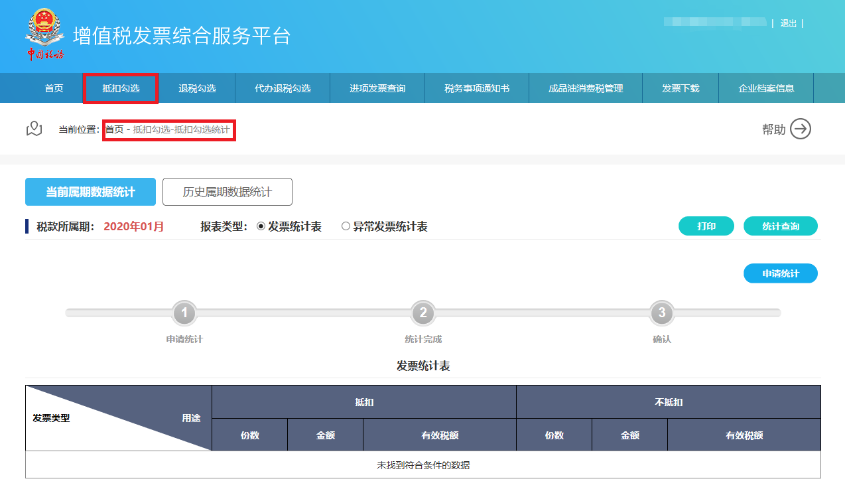Open the 退税勾选 menu
This screenshot has height=501, width=845.
[197, 88]
